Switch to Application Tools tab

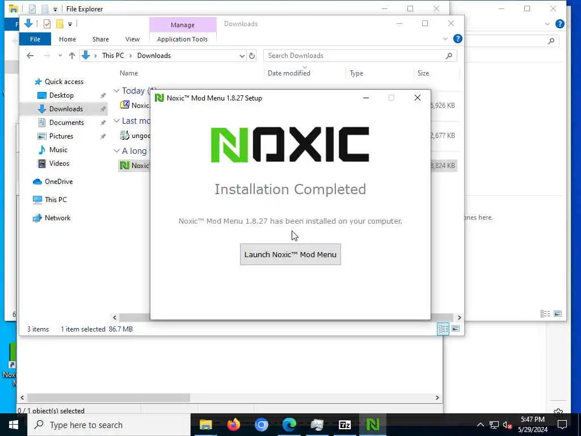tap(182, 39)
